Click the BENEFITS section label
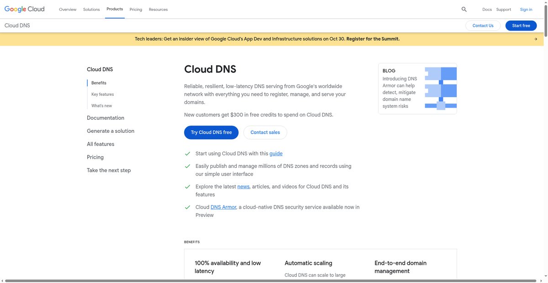Viewport: 548px width, 283px height. click(x=192, y=242)
